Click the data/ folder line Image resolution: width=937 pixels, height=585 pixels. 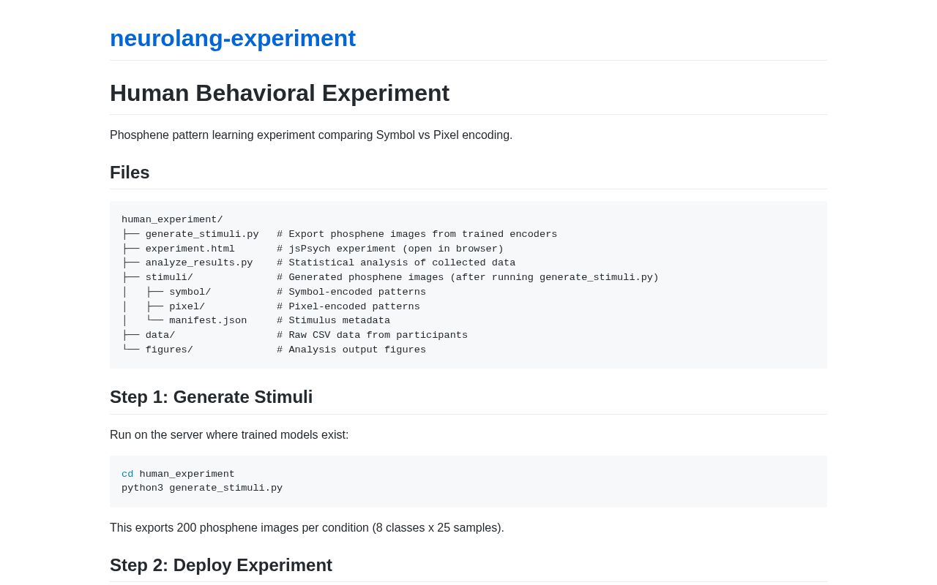point(294,336)
